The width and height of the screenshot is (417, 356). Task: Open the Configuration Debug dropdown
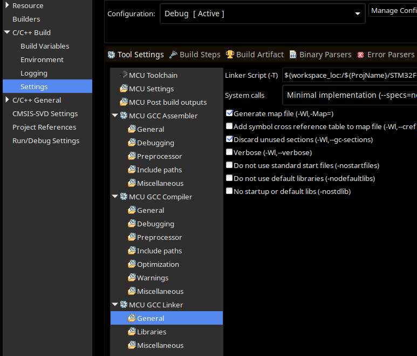coord(263,14)
